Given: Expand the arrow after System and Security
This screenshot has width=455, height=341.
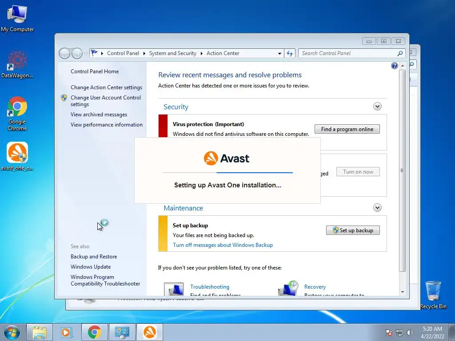Looking at the screenshot, I should point(201,53).
